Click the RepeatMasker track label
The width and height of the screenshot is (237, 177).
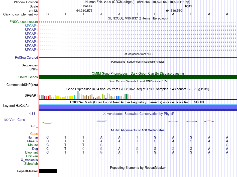[x=27, y=171]
